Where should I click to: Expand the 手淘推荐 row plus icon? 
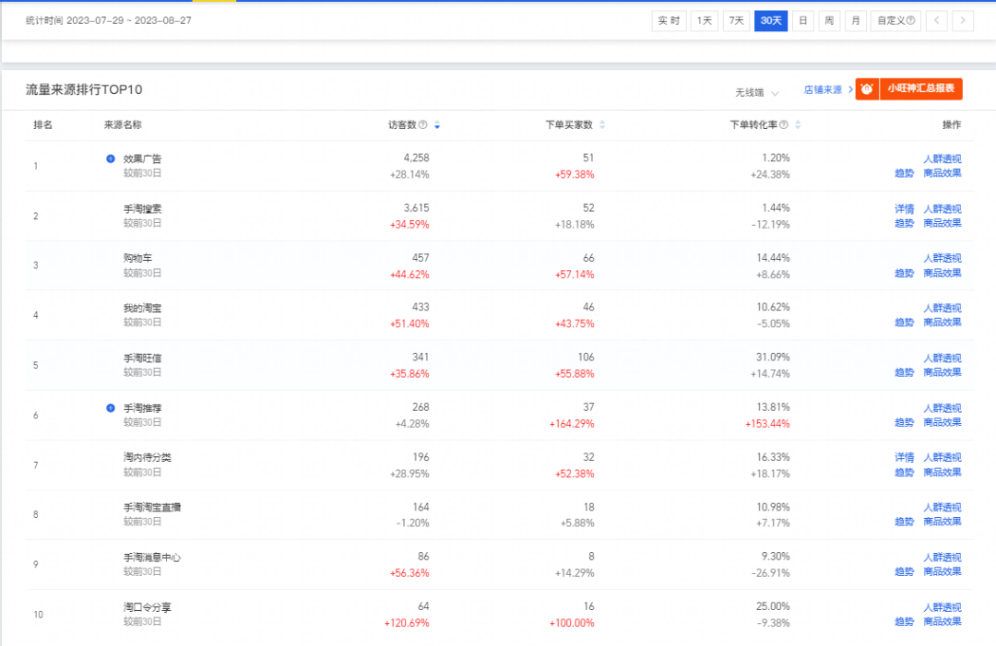click(x=111, y=407)
